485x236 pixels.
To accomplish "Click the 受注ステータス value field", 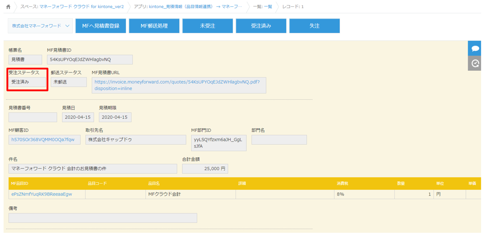I will point(27,82).
